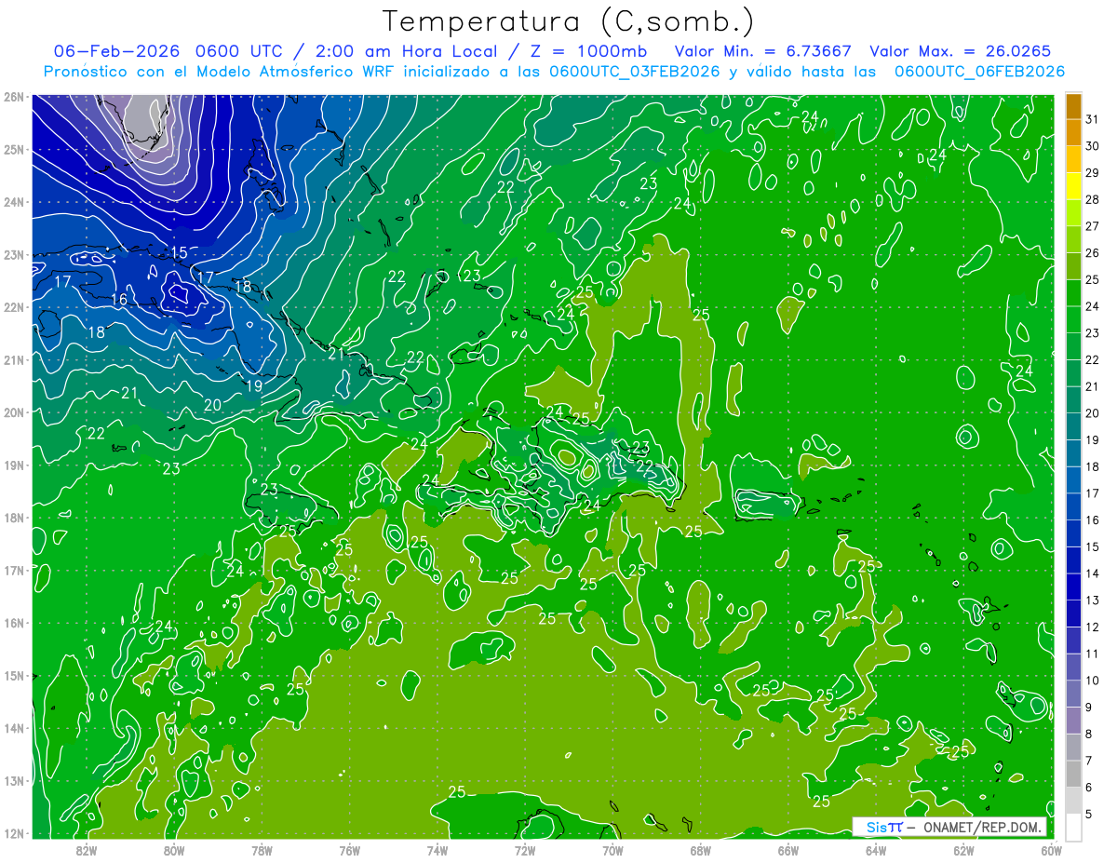The width and height of the screenshot is (1117, 863).
Task: Click the "22N" latitude axis label
Action: [13, 307]
